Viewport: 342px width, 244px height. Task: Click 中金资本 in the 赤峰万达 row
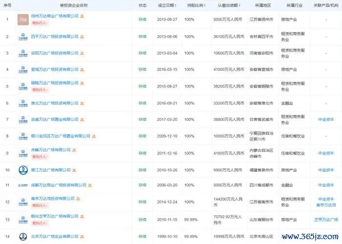[326, 153]
